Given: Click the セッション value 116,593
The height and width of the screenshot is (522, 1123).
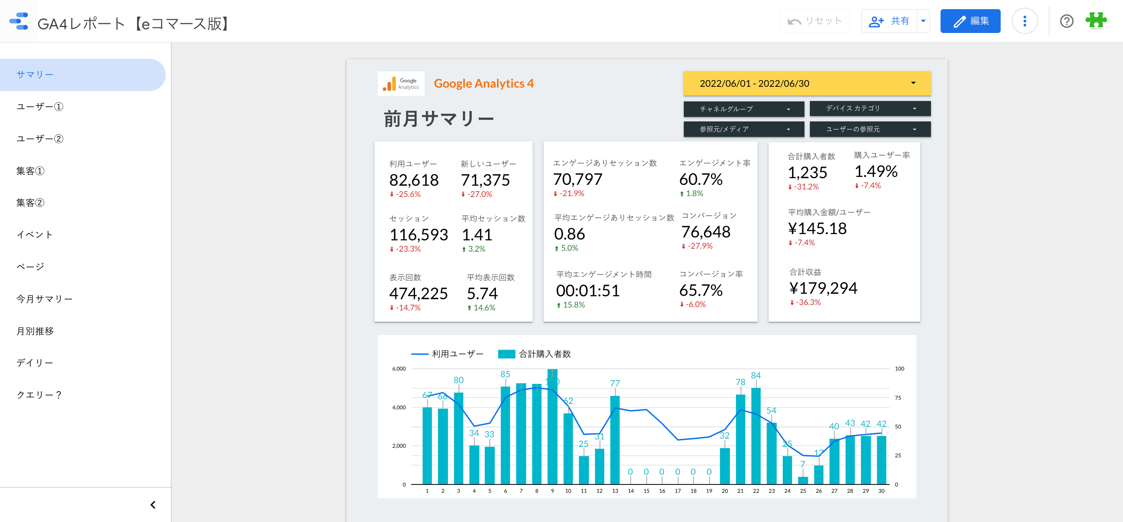Looking at the screenshot, I should click(x=418, y=235).
